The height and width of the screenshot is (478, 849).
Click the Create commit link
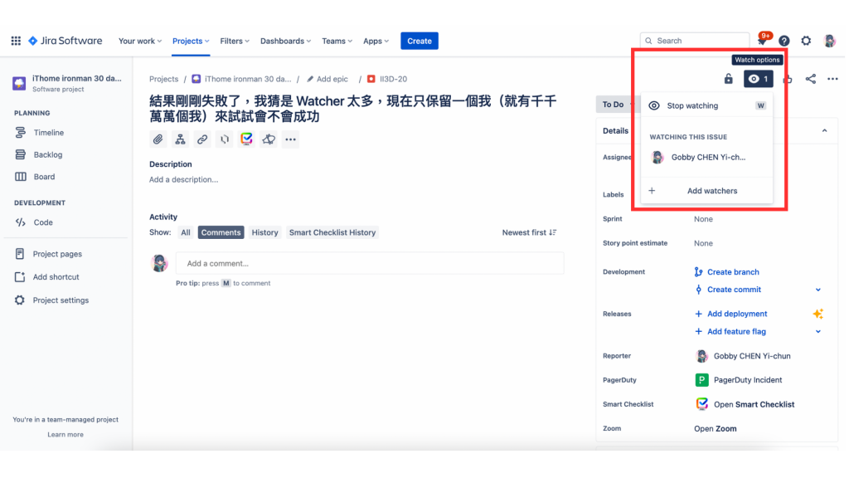[734, 290]
